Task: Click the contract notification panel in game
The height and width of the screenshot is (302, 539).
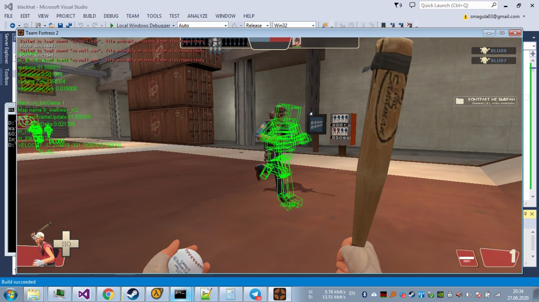Action: 486,101
